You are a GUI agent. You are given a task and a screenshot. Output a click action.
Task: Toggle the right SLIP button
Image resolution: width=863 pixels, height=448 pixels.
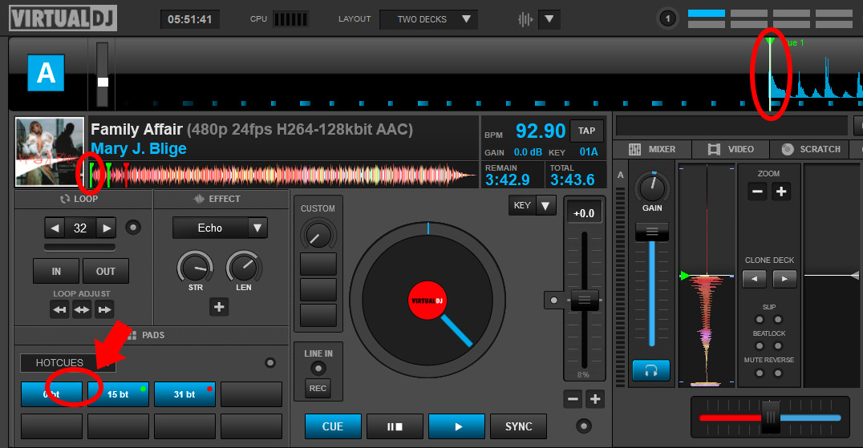pos(778,320)
